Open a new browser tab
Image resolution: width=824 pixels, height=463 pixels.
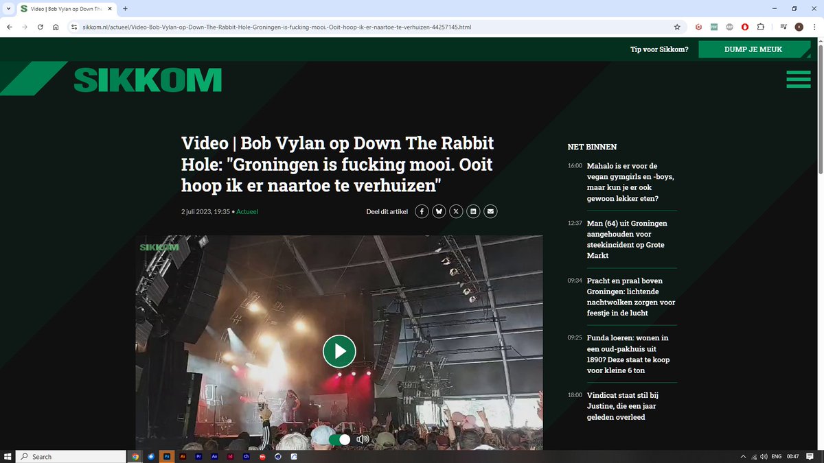click(125, 8)
